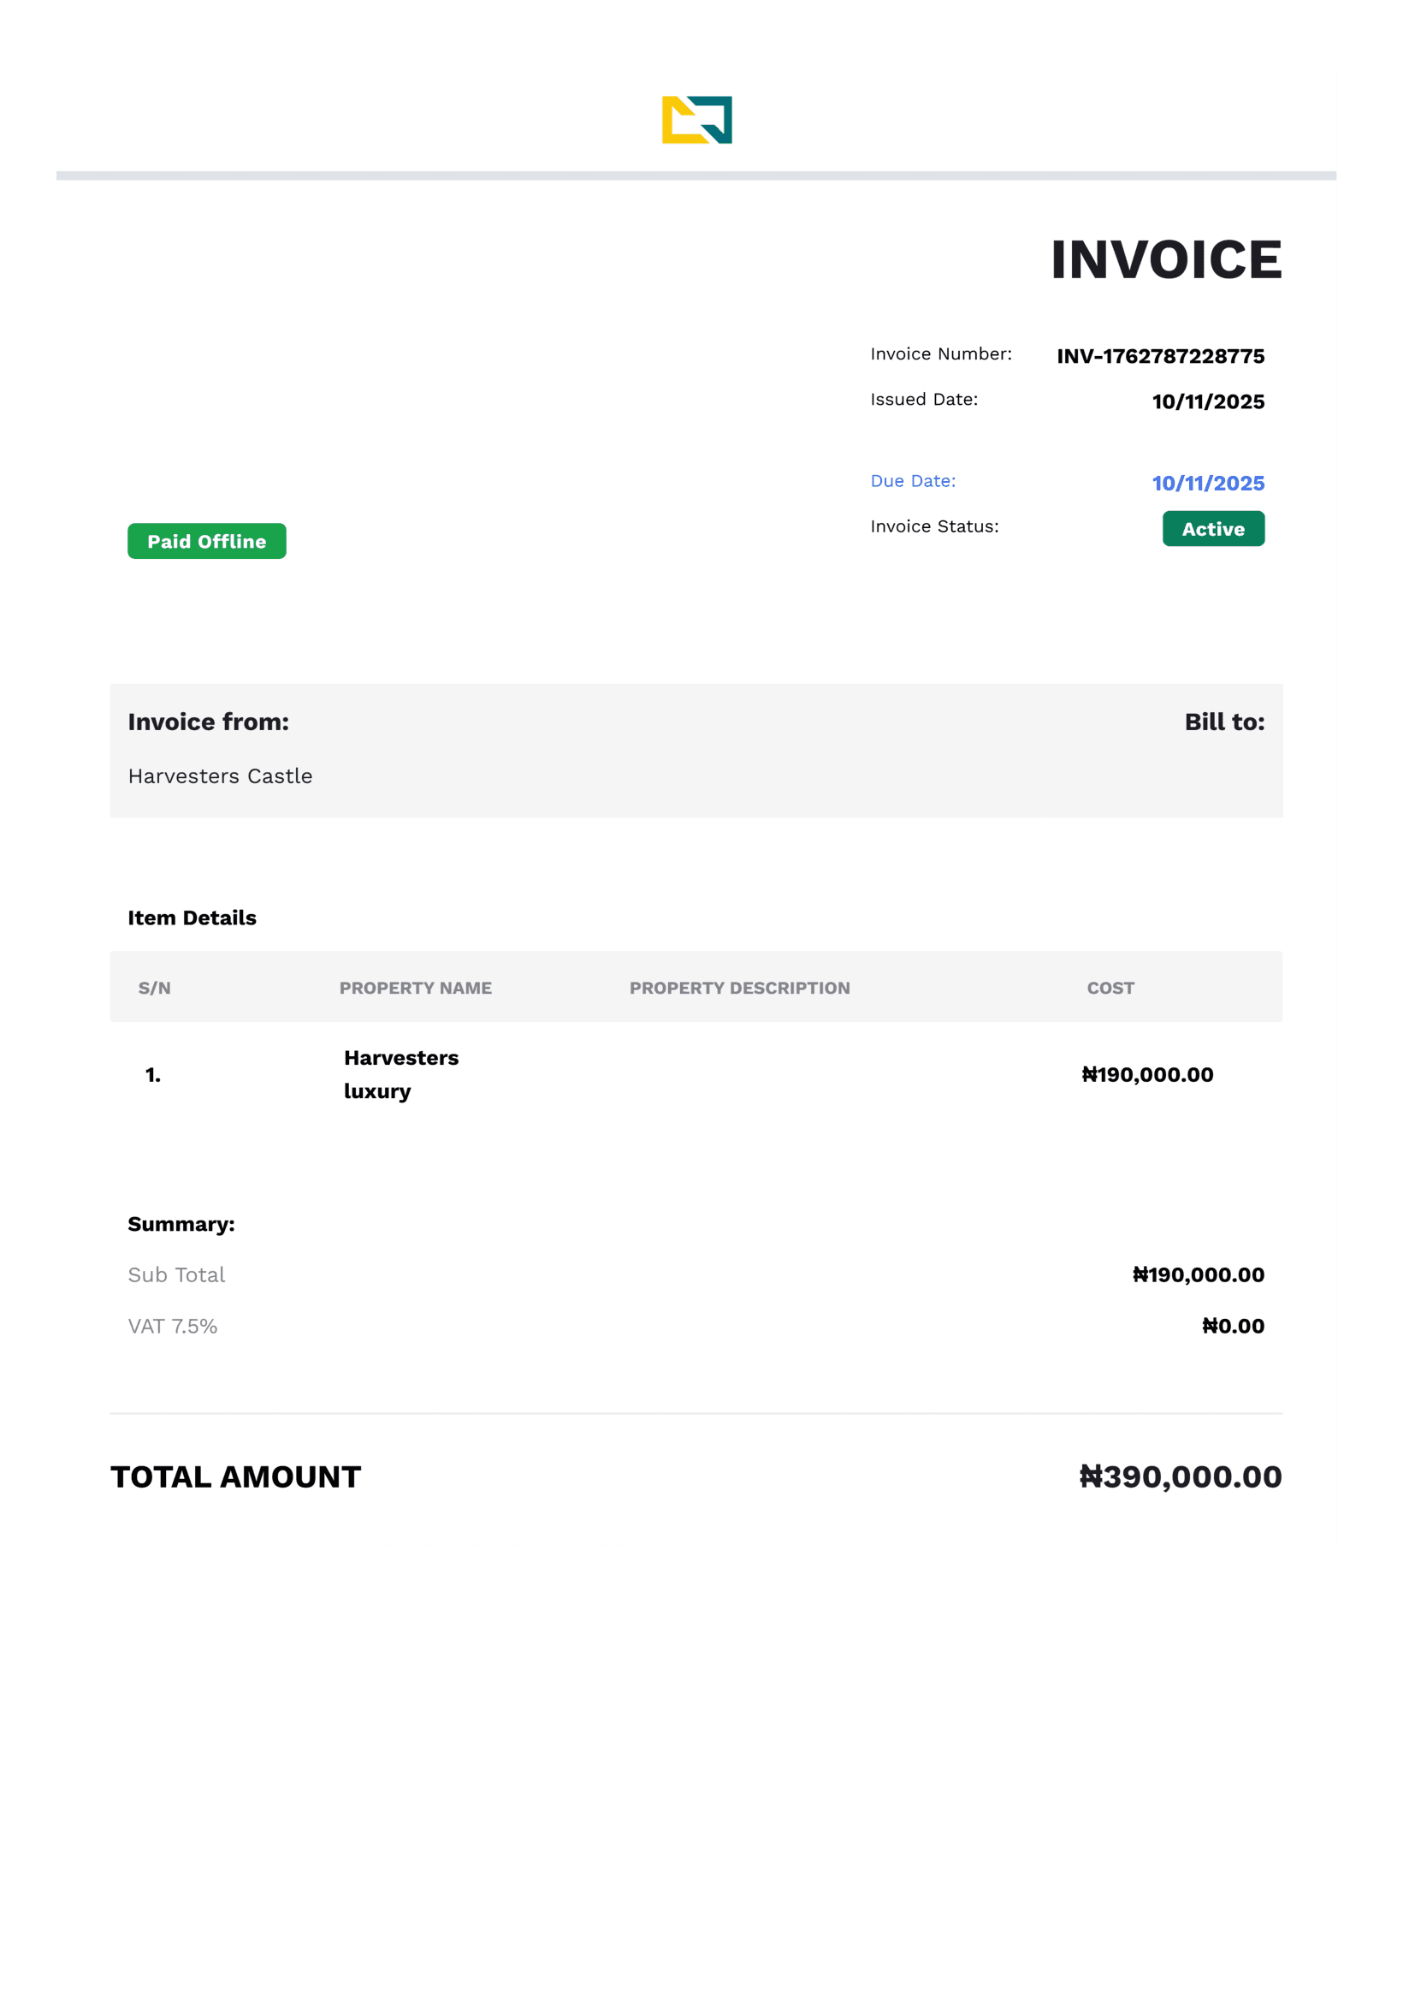This screenshot has width=1415, height=2002.
Task: Select the invoice number INV-1762787228775
Action: [x=1161, y=357]
